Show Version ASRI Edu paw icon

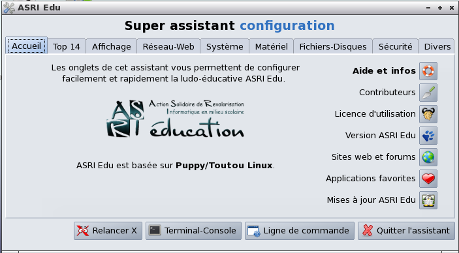click(428, 136)
